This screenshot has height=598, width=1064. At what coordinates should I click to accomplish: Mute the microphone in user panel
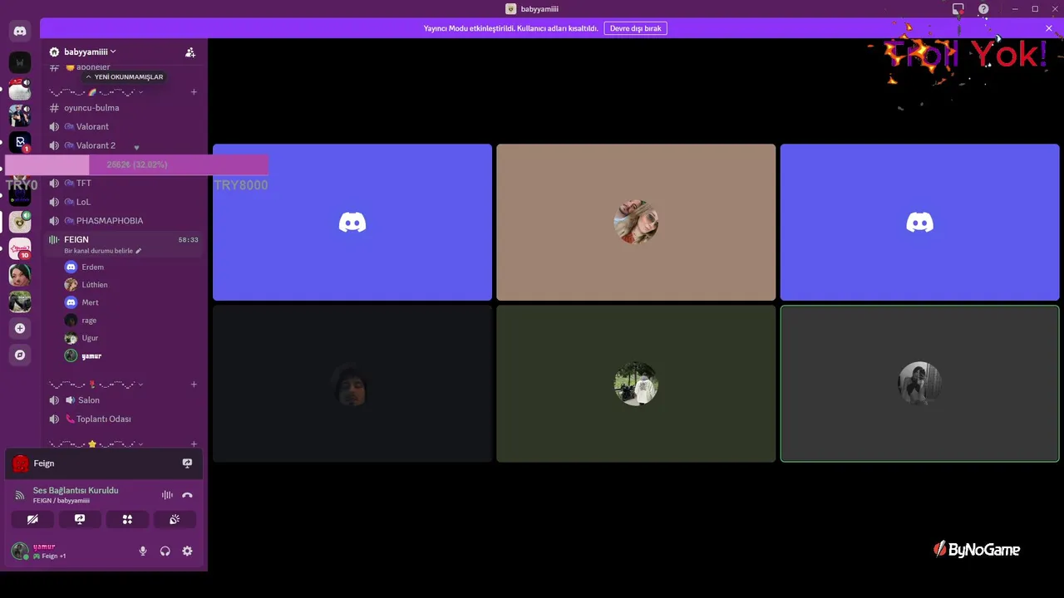pos(143,551)
